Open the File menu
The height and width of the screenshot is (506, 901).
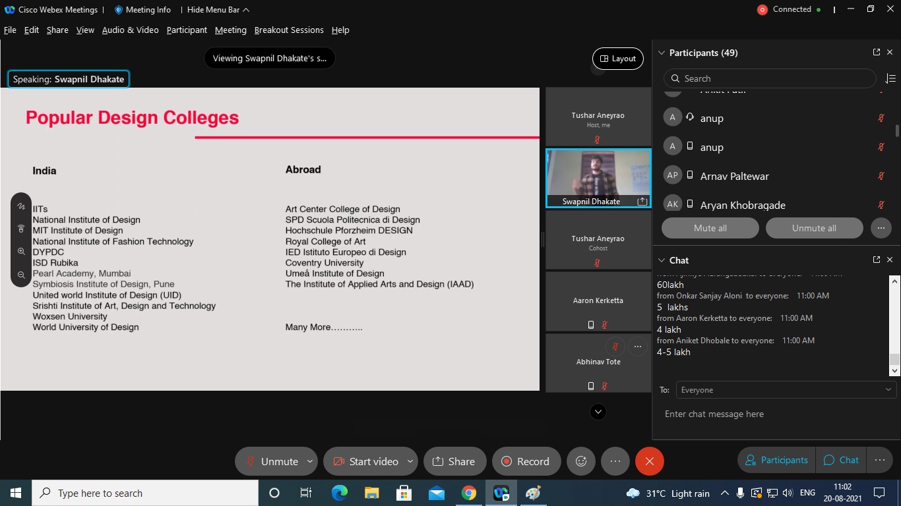coord(10,30)
